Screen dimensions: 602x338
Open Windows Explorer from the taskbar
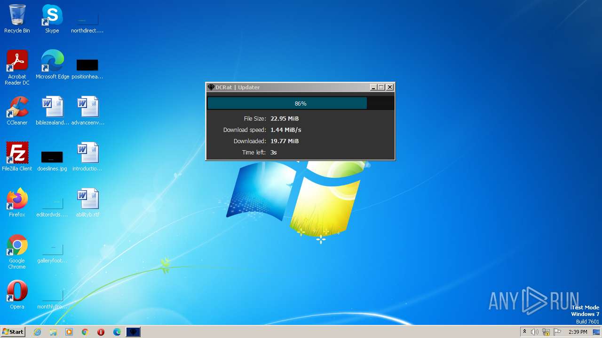(53, 332)
